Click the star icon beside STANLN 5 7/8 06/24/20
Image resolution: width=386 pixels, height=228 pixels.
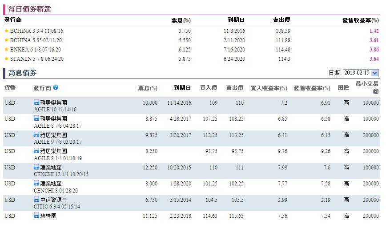pos(6,59)
